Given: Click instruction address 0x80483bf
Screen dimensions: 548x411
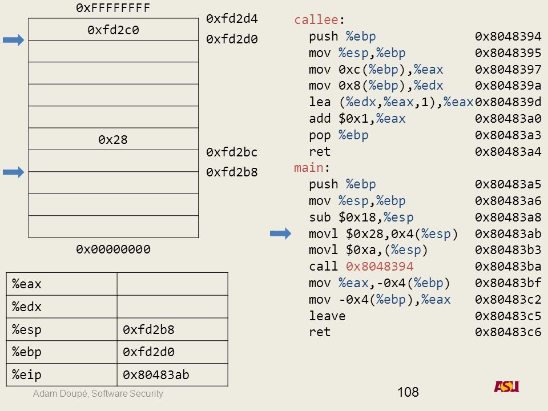Looking at the screenshot, I should (508, 283).
